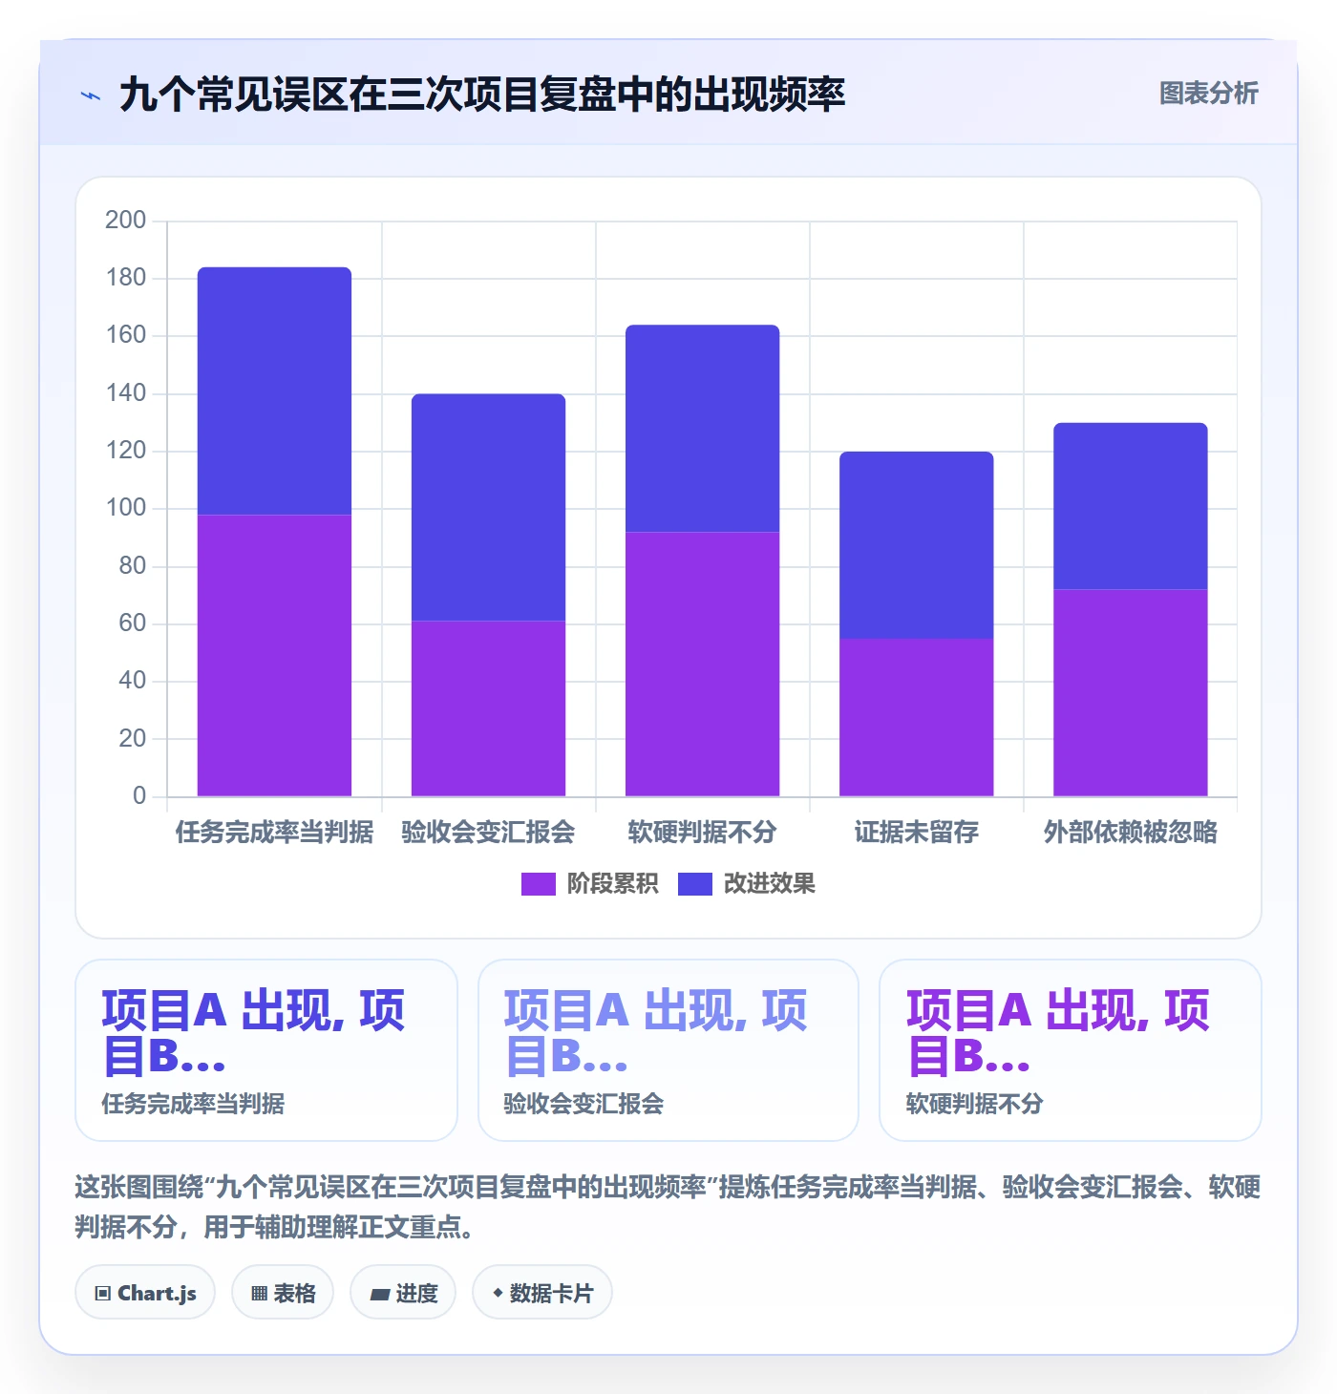Click the purple segment of 外部依赖被忽略 bar
This screenshot has width=1337, height=1394.
1130,693
